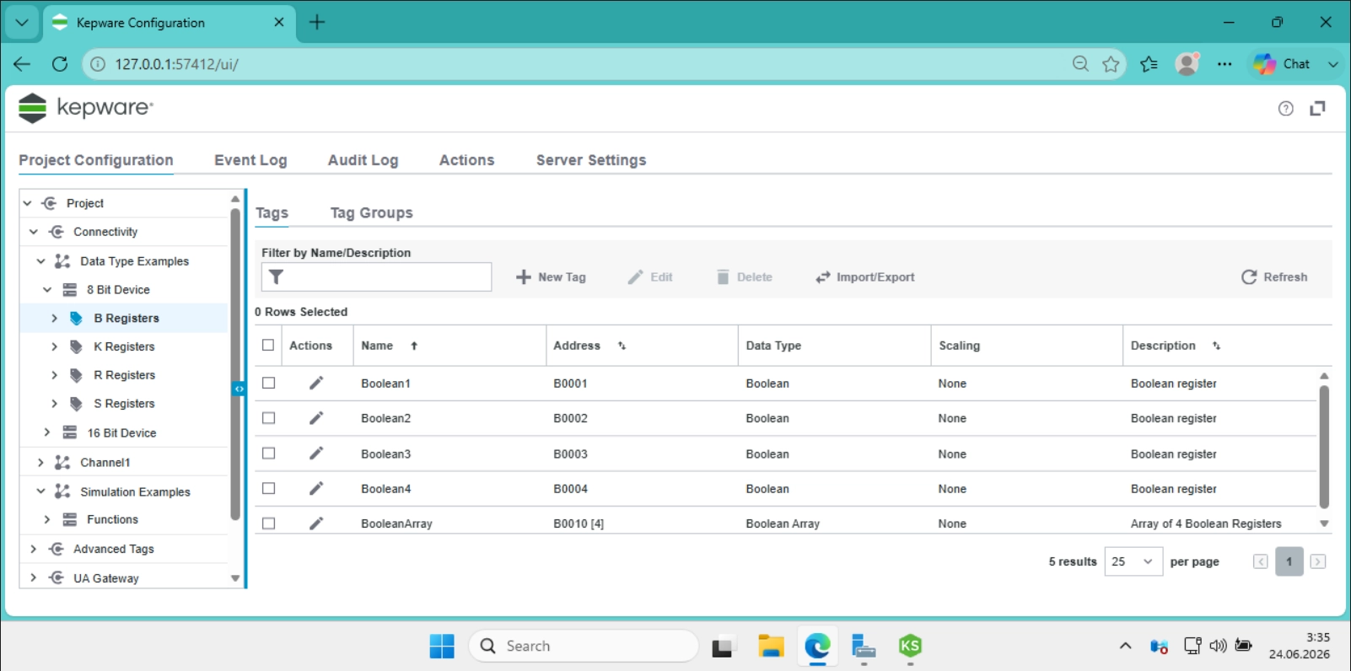Click the tree panel vertical scrollbar
Viewport: 1351px width, 671px height.
235,362
